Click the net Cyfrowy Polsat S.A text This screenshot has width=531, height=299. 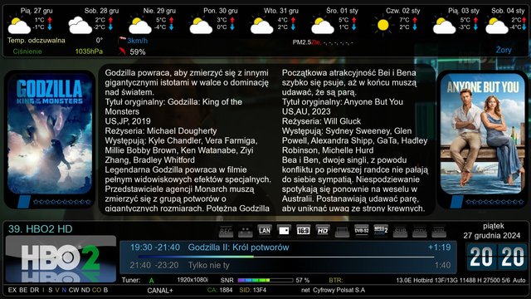pos(334,290)
